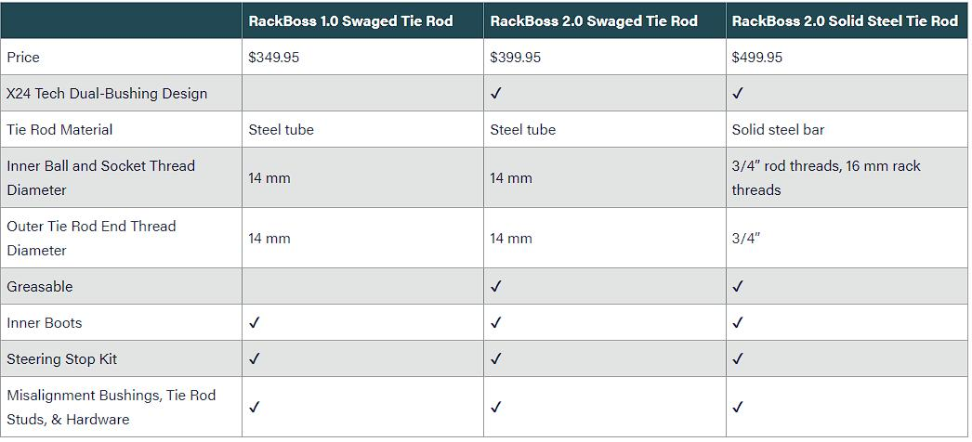Click the $499.95 price cell

click(x=757, y=58)
